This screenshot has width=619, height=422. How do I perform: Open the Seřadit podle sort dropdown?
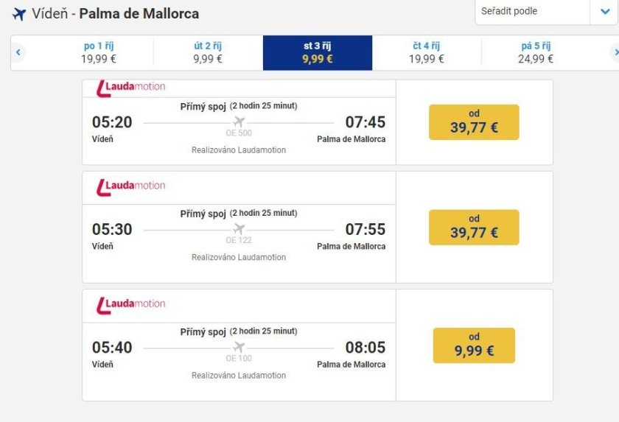pyautogui.click(x=532, y=12)
